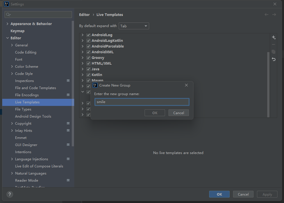Click the add template plus icon
284x203 pixels.
point(273,37)
